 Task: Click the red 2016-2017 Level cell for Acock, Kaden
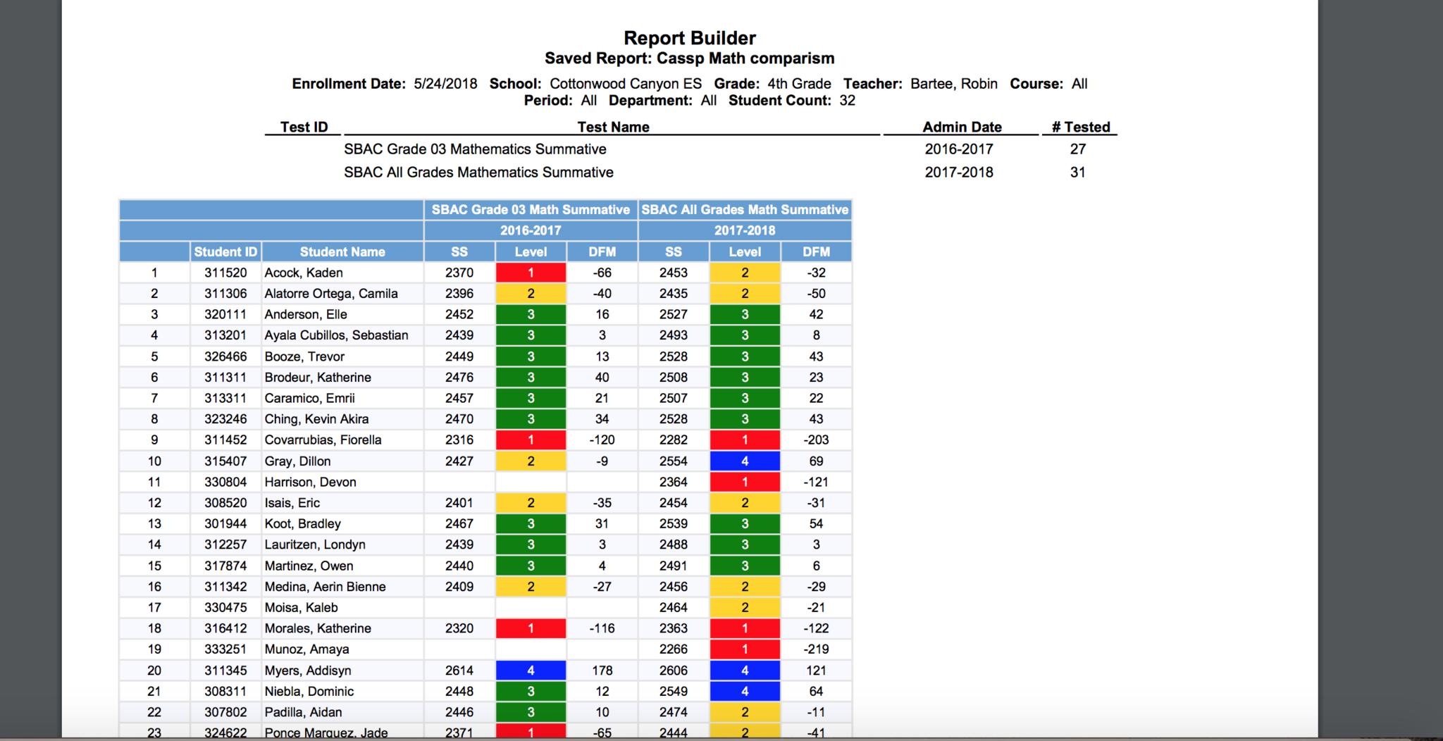pyautogui.click(x=531, y=273)
